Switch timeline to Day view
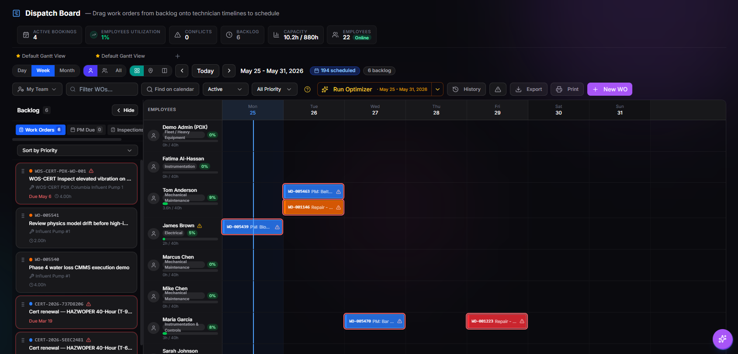Viewport: 738px width, 354px height. [22, 70]
